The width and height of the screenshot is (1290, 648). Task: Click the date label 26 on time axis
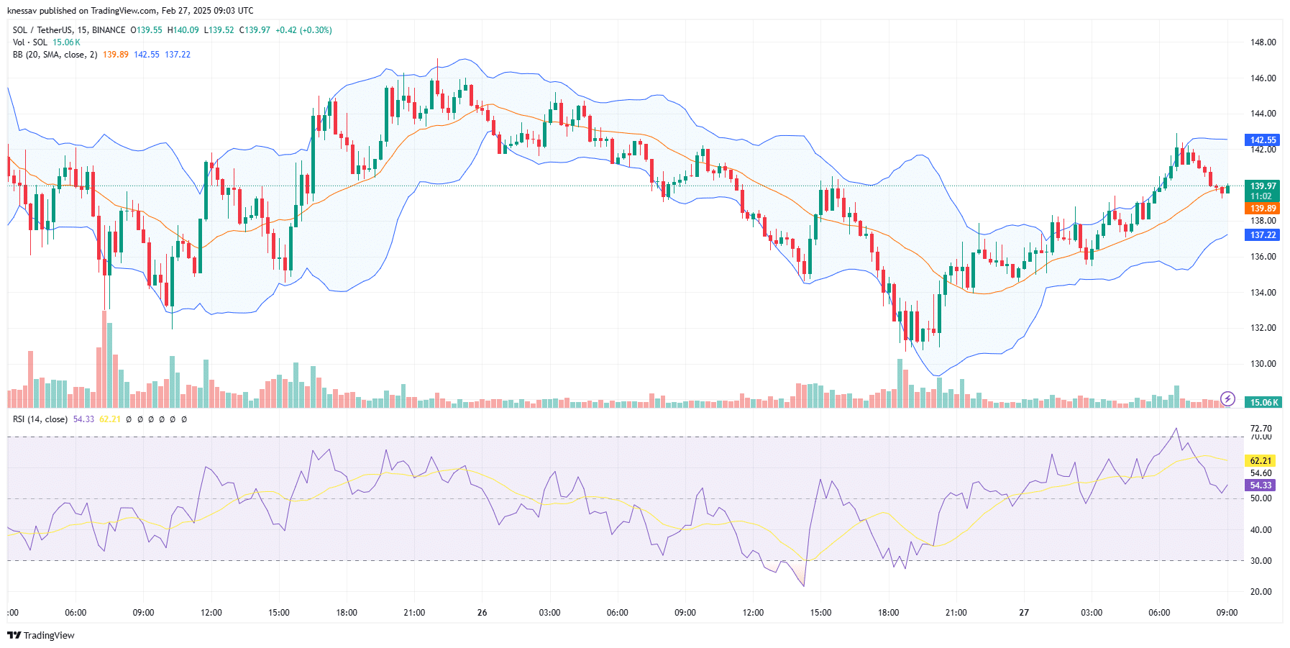[x=482, y=613]
